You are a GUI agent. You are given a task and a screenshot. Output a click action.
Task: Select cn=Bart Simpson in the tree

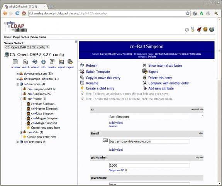42,104
